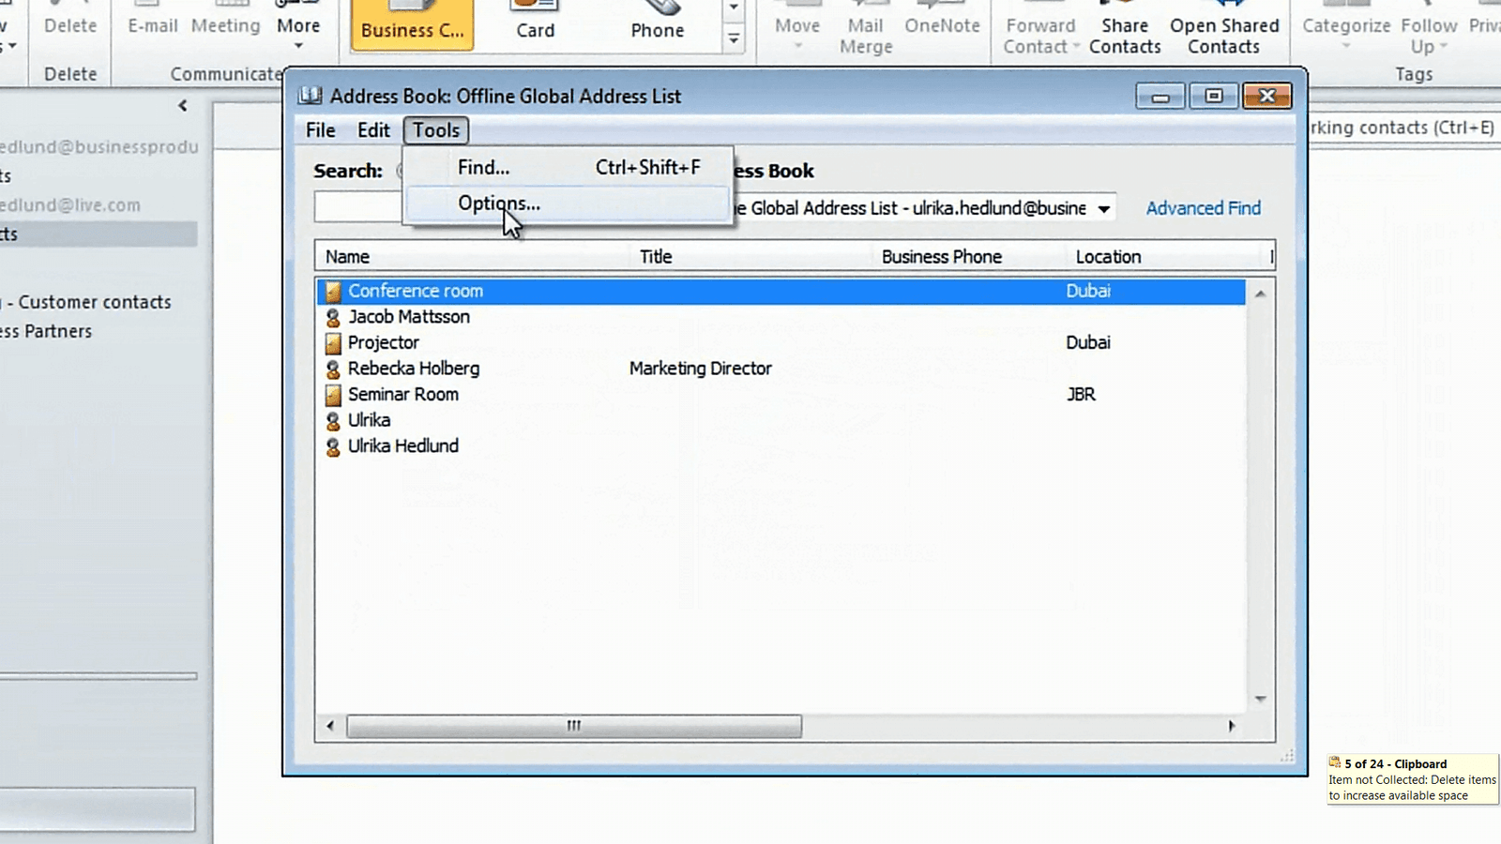Screen dimensions: 1501x844
Task: Click the Jacob Mattsson person icon
Action: tap(333, 318)
